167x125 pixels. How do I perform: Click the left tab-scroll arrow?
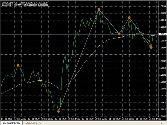162,123
